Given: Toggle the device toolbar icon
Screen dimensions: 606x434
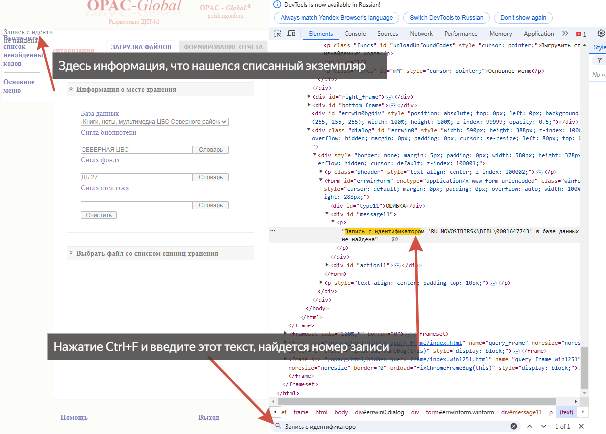Looking at the screenshot, I should 291,34.
